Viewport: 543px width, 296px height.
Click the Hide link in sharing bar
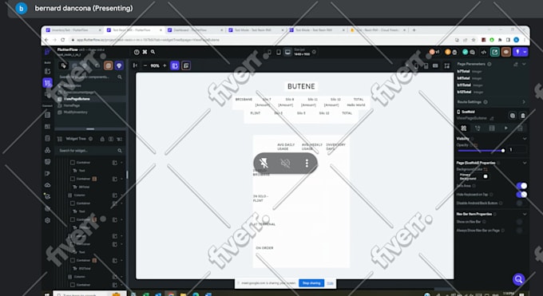pyautogui.click(x=330, y=283)
